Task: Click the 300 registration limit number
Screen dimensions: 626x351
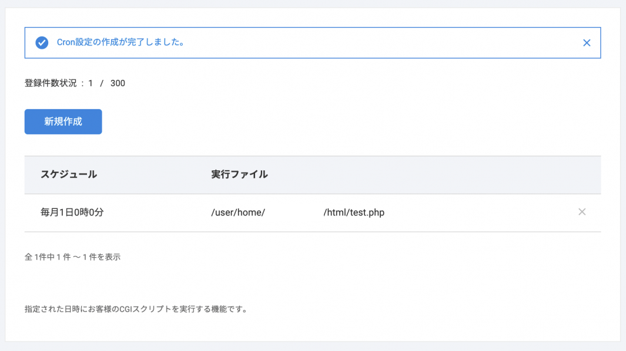Action: point(118,83)
